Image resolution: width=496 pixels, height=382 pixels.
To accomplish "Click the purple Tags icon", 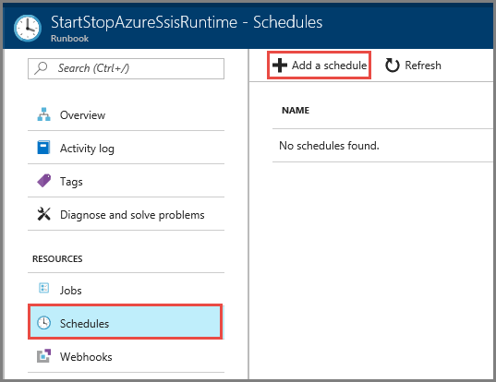I will 44,181.
